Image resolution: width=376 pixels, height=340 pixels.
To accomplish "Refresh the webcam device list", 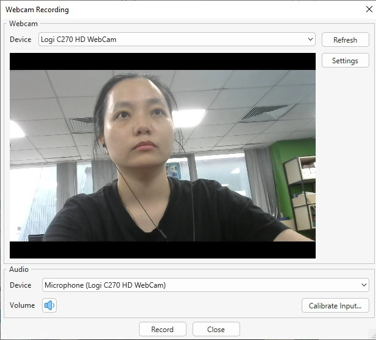I will click(x=345, y=40).
